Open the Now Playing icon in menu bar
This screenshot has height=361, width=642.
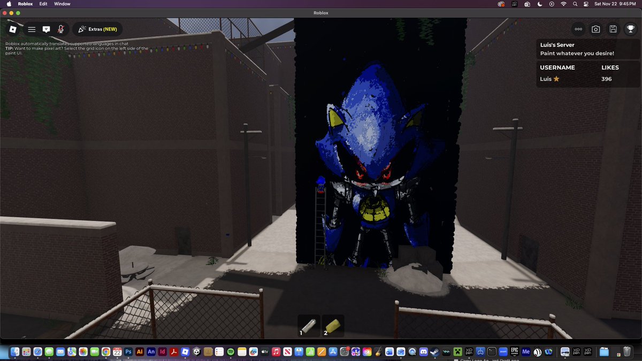(552, 4)
